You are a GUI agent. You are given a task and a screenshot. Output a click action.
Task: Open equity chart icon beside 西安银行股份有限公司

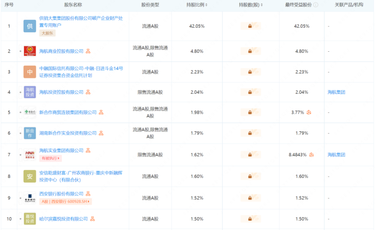pyautogui.click(x=88, y=194)
